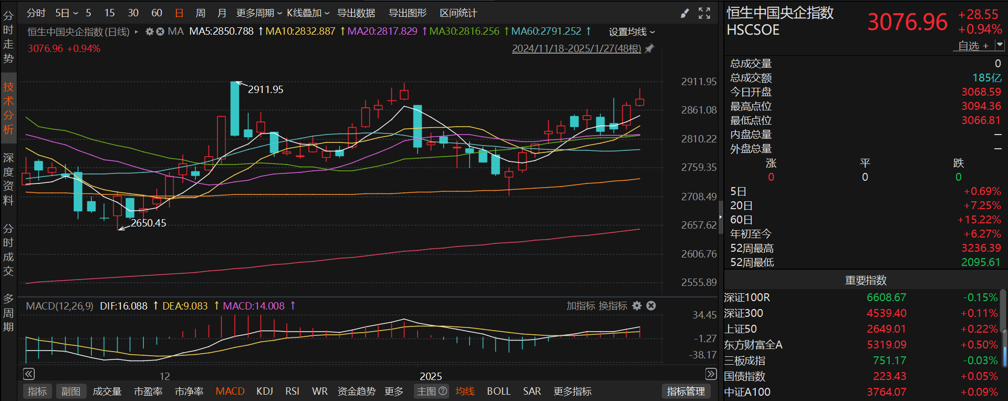Toggle 均线 moving average overlay
Viewport: 1008px width, 401px height.
(465, 391)
